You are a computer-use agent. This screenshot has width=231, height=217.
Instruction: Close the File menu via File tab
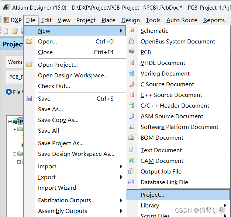pyautogui.click(x=31, y=20)
